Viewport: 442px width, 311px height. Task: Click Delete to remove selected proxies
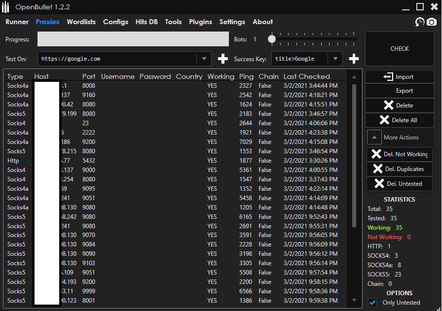pos(399,105)
